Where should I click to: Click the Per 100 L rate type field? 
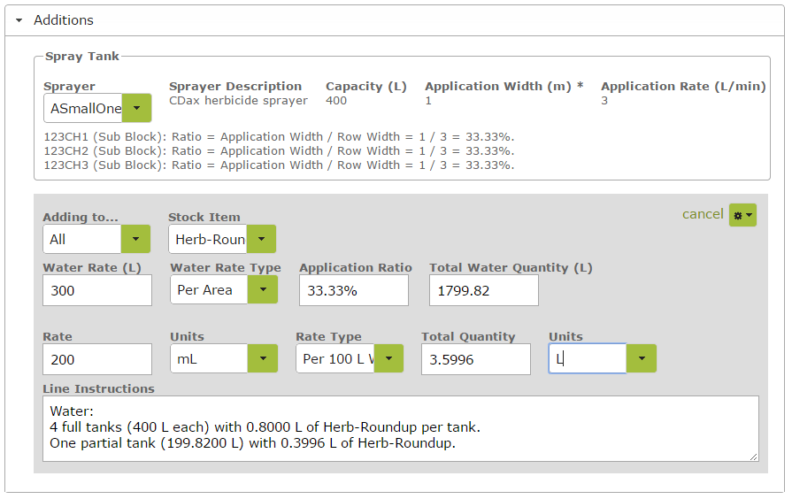334,358
